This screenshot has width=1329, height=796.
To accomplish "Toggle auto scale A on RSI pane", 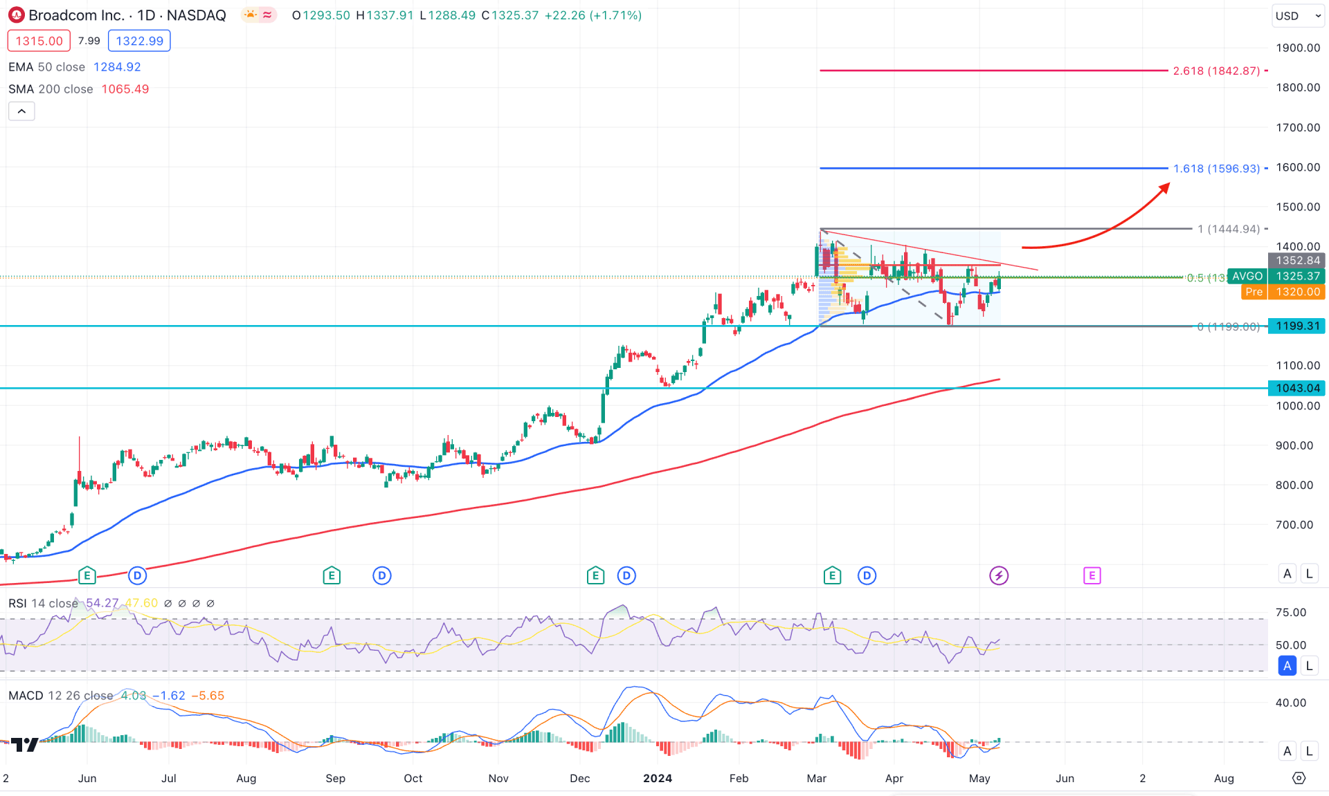I will tap(1287, 665).
